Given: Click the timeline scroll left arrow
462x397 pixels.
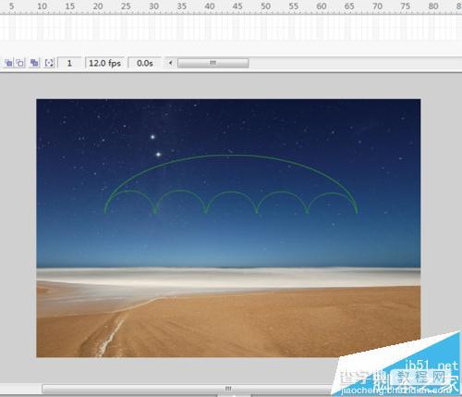Looking at the screenshot, I should tap(170, 63).
